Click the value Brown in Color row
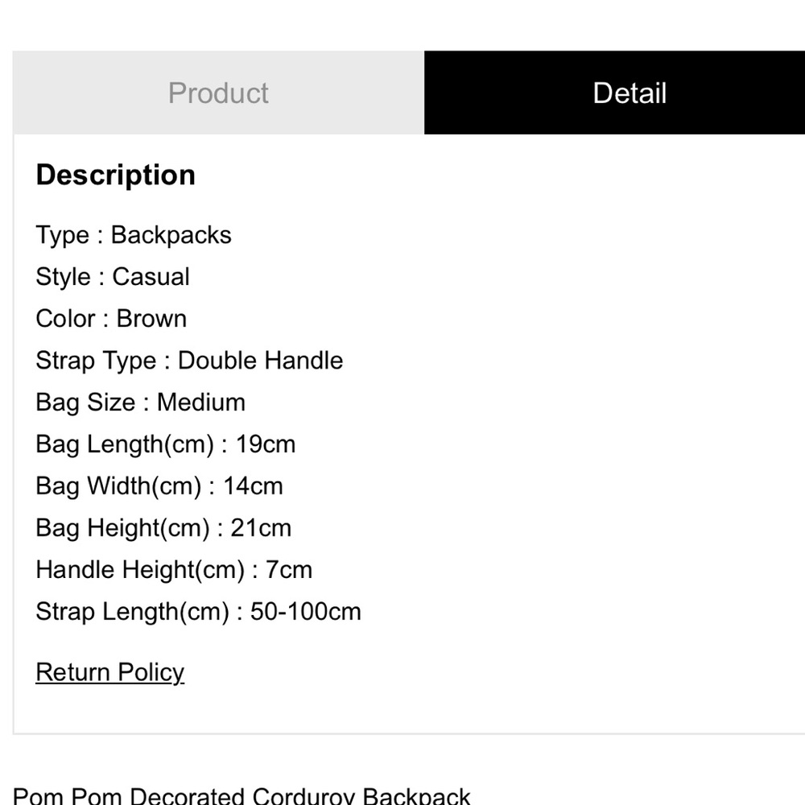The height and width of the screenshot is (805, 805). click(x=151, y=319)
